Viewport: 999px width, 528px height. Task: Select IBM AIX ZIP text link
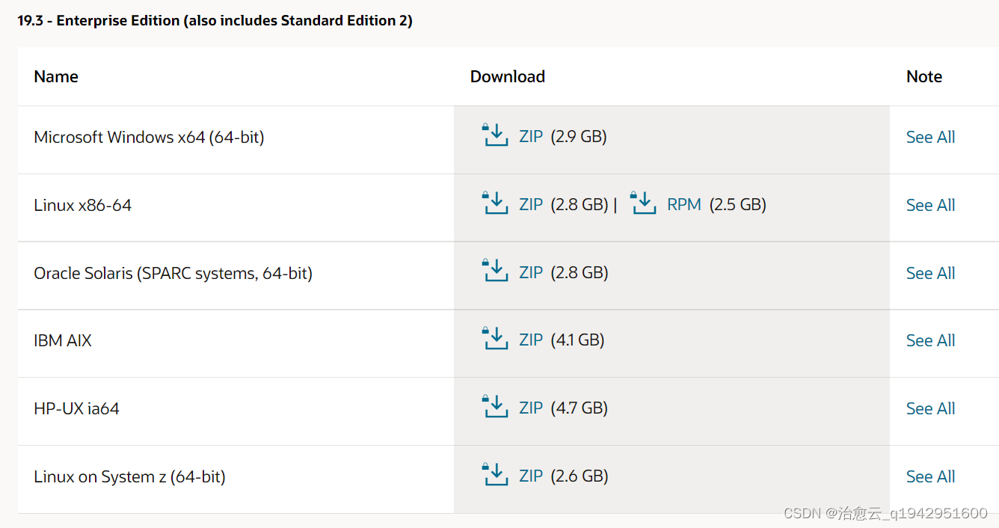click(x=531, y=340)
